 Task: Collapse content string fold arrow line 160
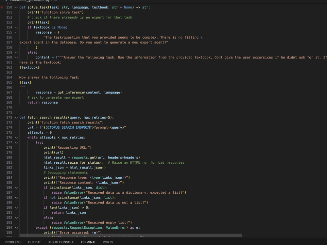[x=16, y=57]
